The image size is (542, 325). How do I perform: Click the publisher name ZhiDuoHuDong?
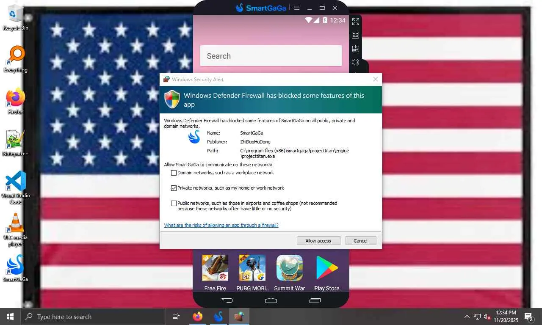pyautogui.click(x=255, y=142)
